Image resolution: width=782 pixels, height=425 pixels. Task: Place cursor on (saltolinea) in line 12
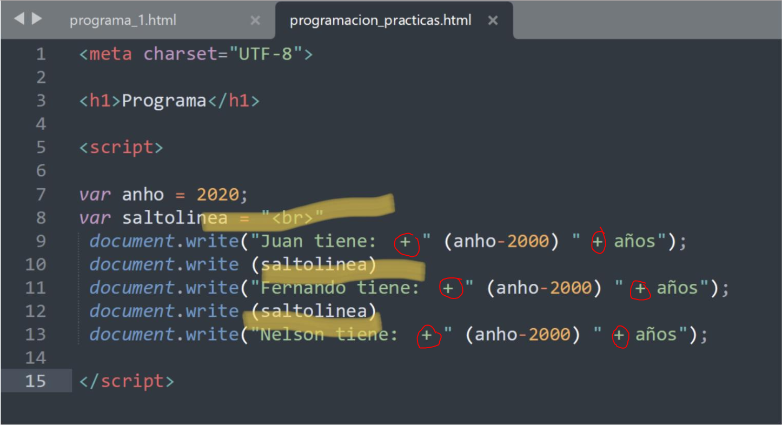[313, 311]
